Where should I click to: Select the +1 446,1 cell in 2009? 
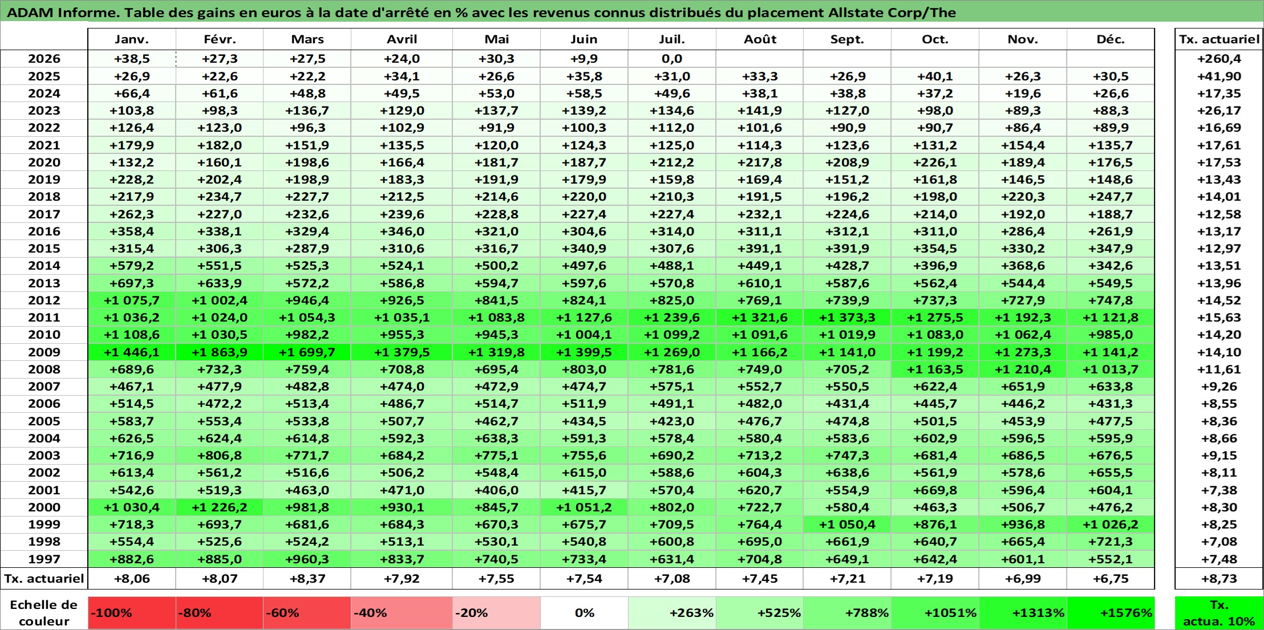pos(132,352)
